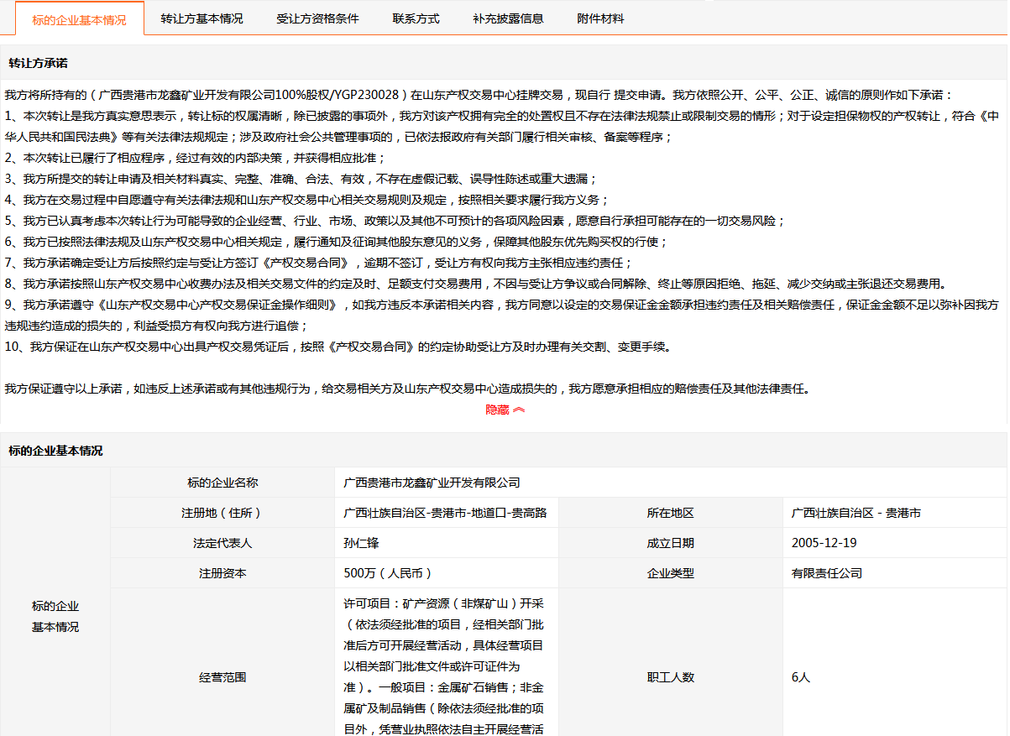Image resolution: width=1010 pixels, height=736 pixels.
Task: Click commitment item 4 about 交易规则
Action: [306, 200]
